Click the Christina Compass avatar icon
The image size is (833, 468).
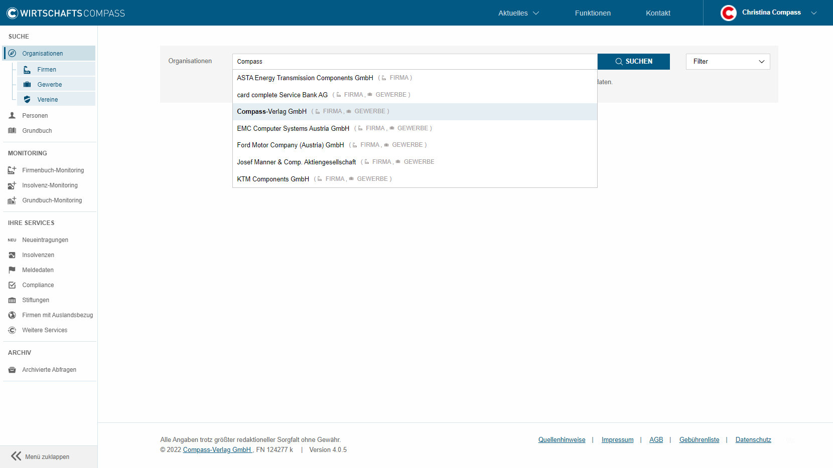[x=729, y=13]
